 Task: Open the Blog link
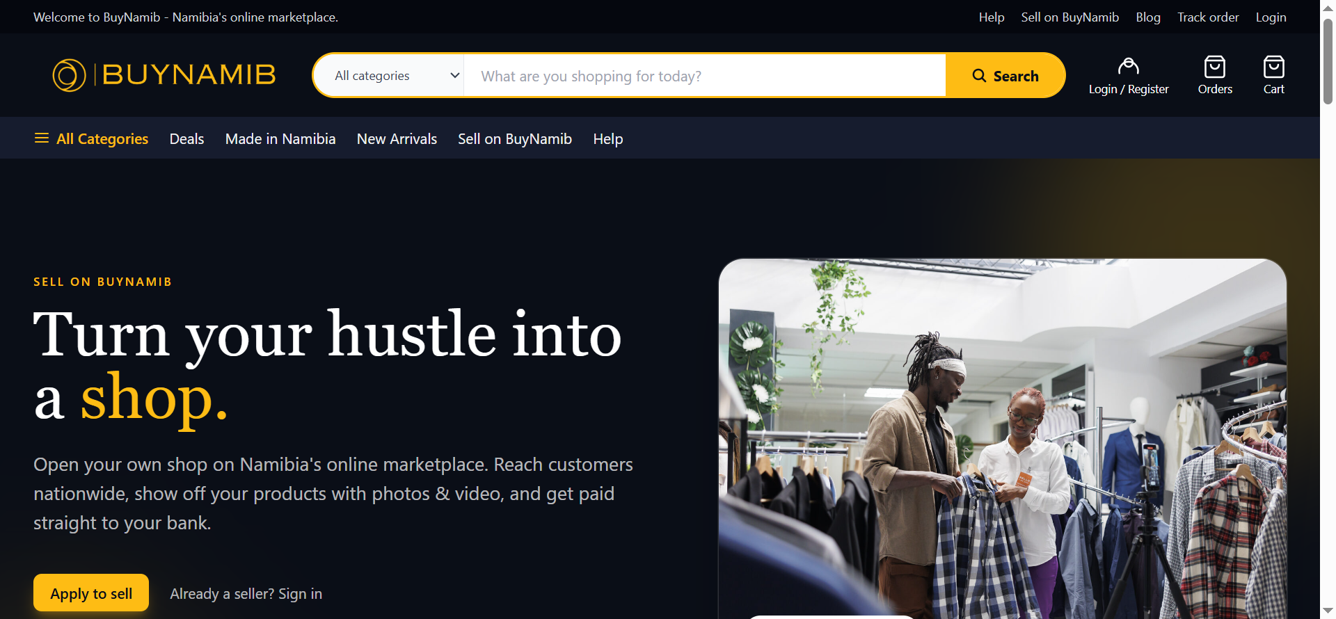pyautogui.click(x=1148, y=17)
